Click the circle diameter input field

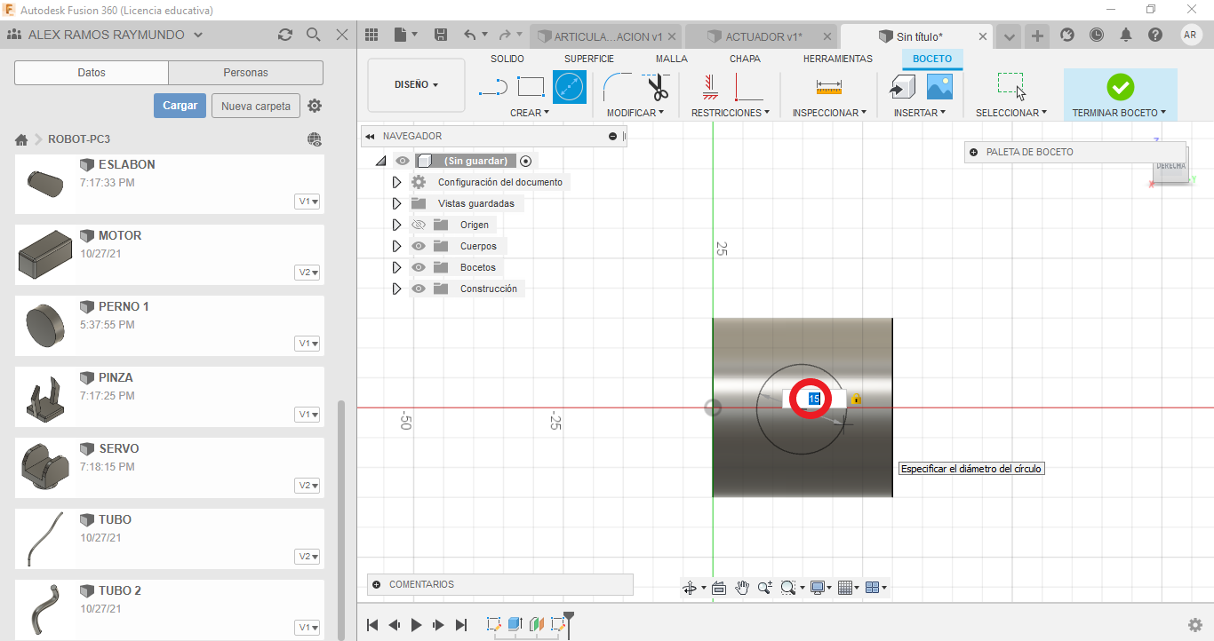[814, 400]
